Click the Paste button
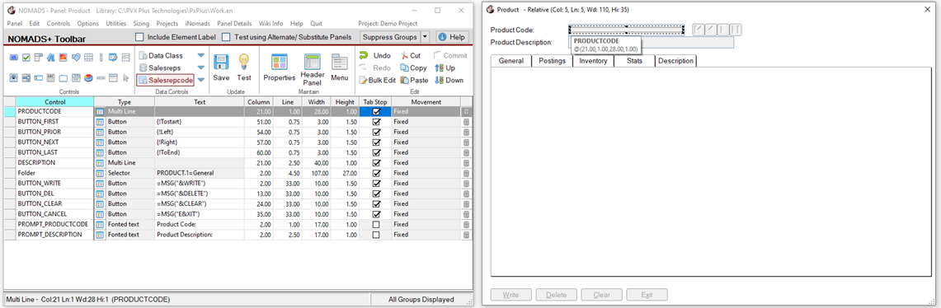This screenshot has height=308, width=941. [x=413, y=81]
